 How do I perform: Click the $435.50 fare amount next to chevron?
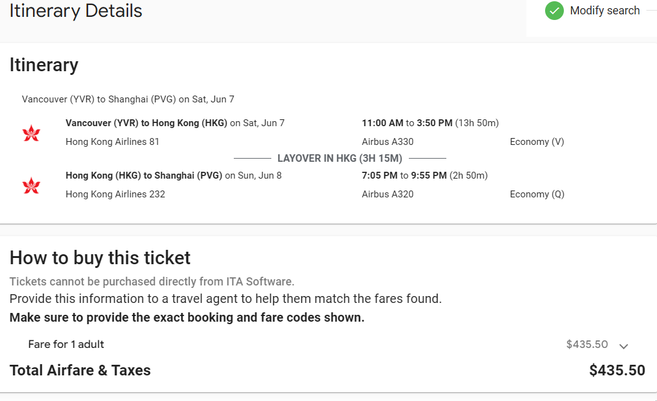(x=587, y=344)
